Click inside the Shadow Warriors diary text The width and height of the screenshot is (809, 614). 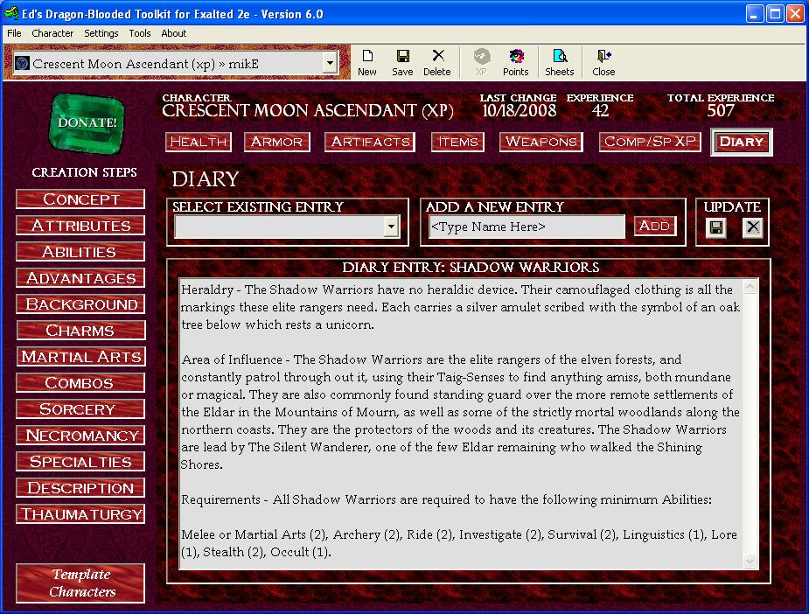(x=461, y=424)
